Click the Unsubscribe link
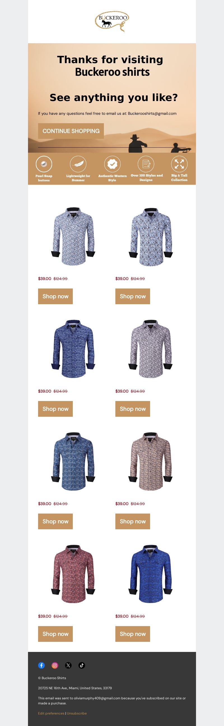This screenshot has height=726, width=224. pyautogui.click(x=77, y=713)
